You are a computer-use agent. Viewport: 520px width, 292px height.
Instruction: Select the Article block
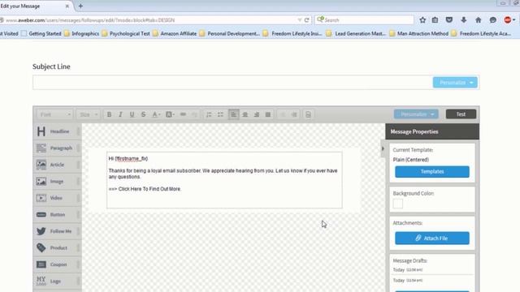coord(57,165)
